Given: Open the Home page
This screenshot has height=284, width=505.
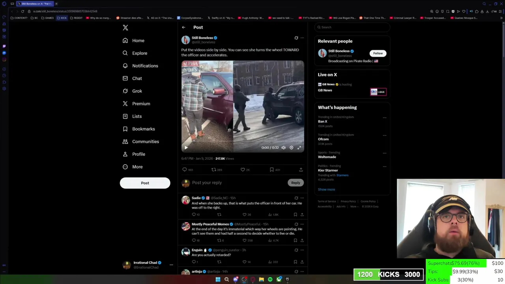Looking at the screenshot, I should [133, 41].
